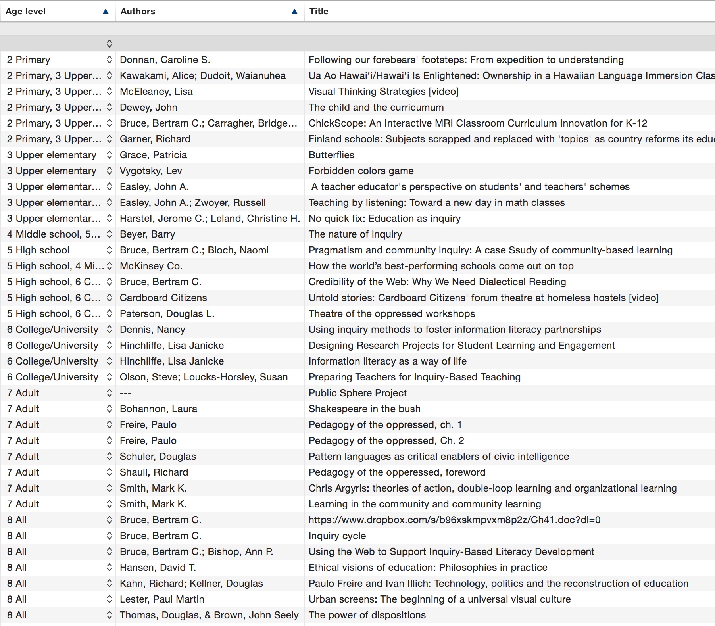Click the Authors column header label
Image resolution: width=715 pixels, height=626 pixels.
[x=138, y=12]
